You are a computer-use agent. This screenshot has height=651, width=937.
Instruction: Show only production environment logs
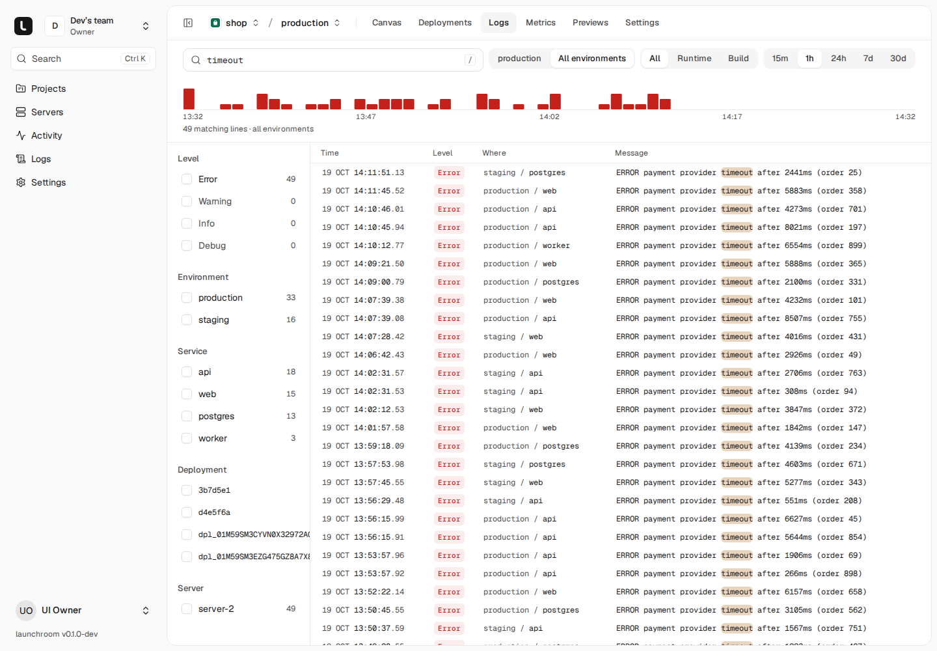pos(519,59)
